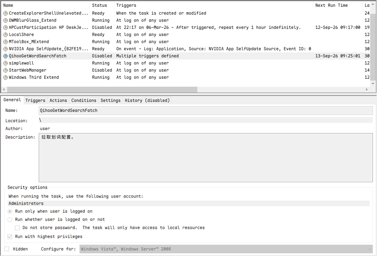
Task: Click the icon of NVIDIA App SelfUpdate task
Action: [x=5, y=49]
